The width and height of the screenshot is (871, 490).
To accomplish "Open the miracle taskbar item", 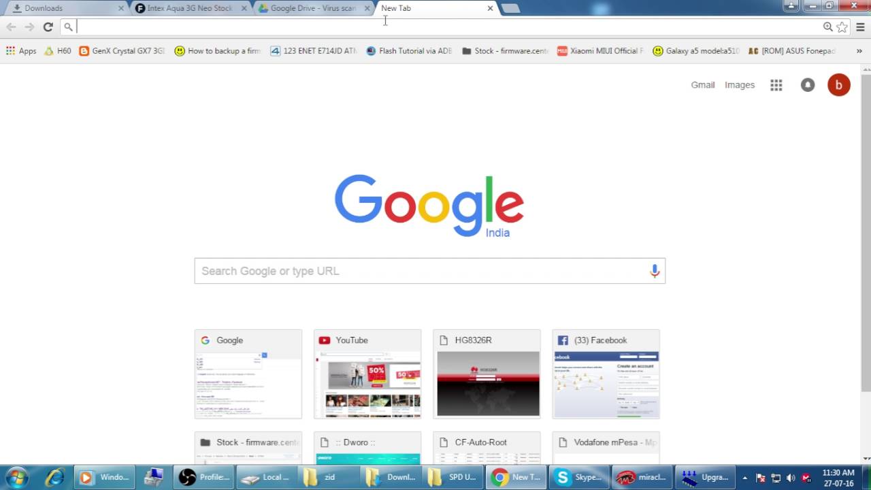I will (642, 477).
